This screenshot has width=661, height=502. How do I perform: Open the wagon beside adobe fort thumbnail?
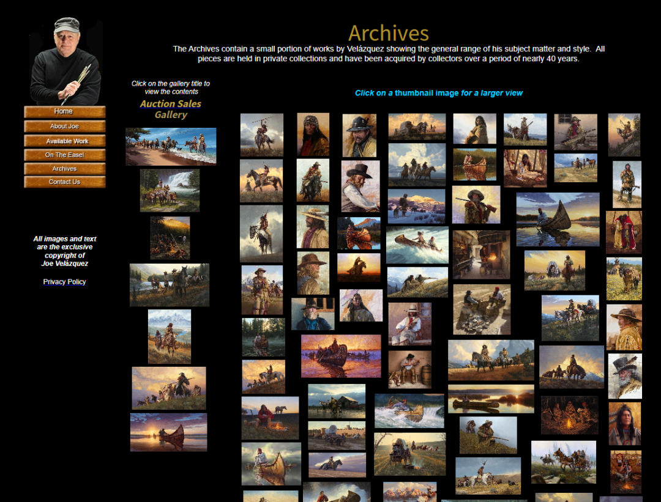click(337, 435)
